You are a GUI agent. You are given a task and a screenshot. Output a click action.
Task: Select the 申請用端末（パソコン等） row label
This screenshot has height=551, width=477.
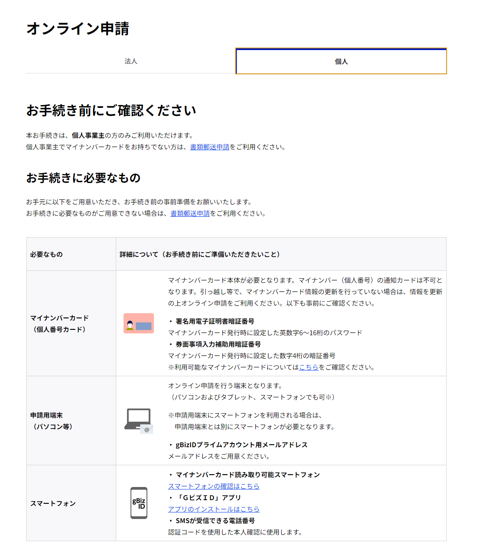[51, 421]
